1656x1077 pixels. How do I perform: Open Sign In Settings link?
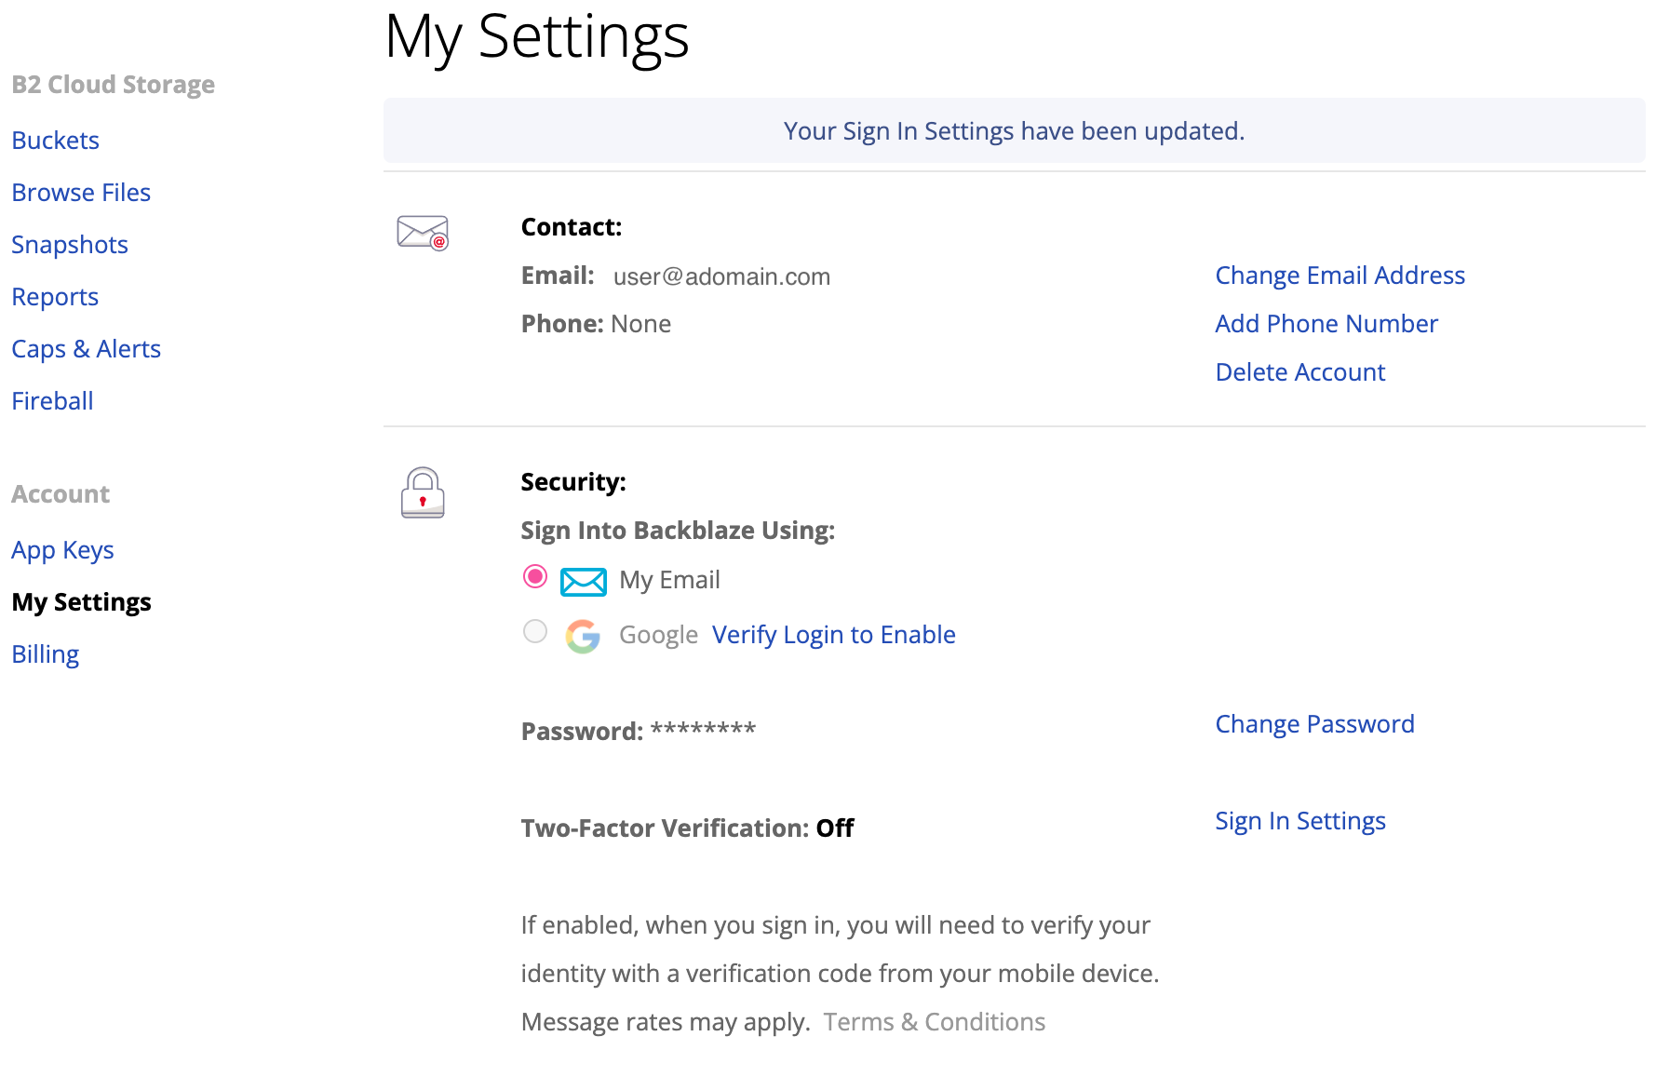1300,821
